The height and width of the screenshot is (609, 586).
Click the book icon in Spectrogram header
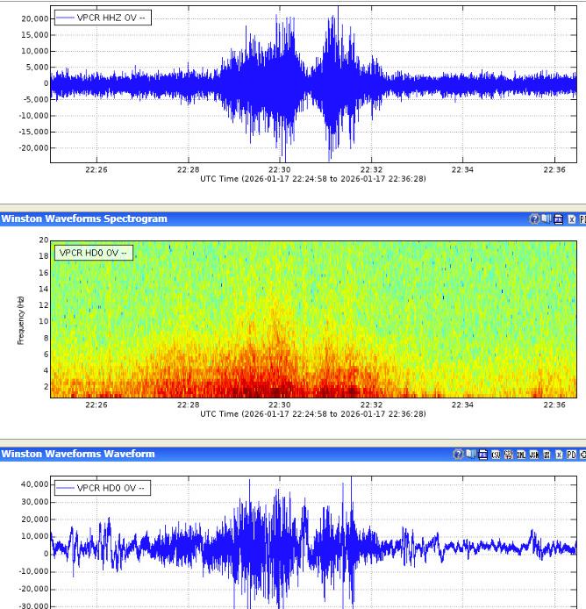pyautogui.click(x=546, y=219)
